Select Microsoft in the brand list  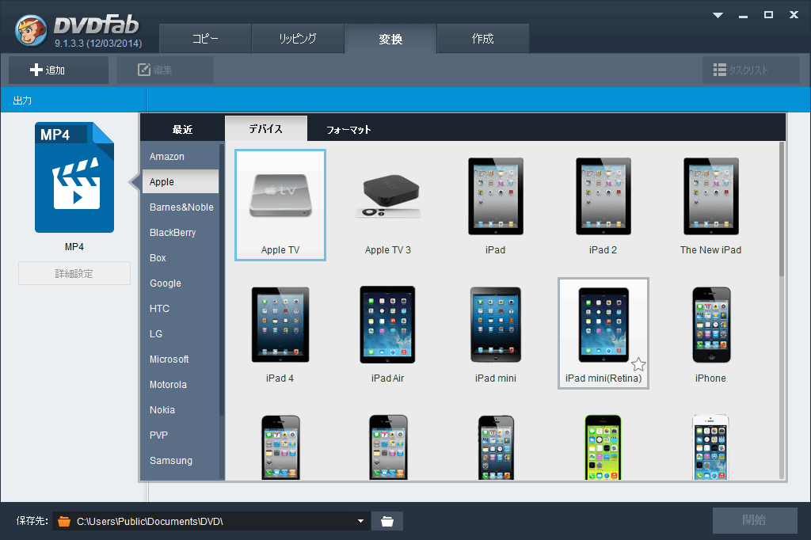[x=181, y=359]
